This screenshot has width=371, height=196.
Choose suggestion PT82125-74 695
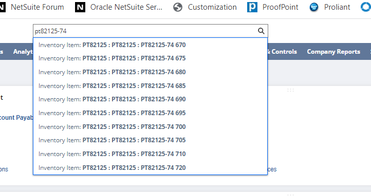150,113
